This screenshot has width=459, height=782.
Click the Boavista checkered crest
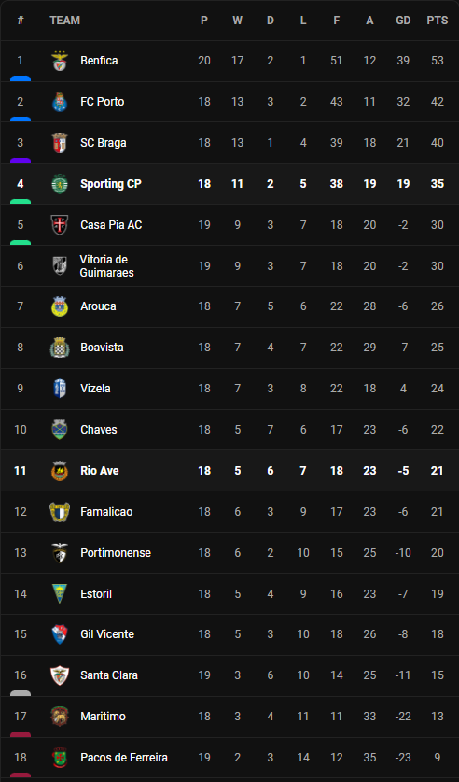60,348
